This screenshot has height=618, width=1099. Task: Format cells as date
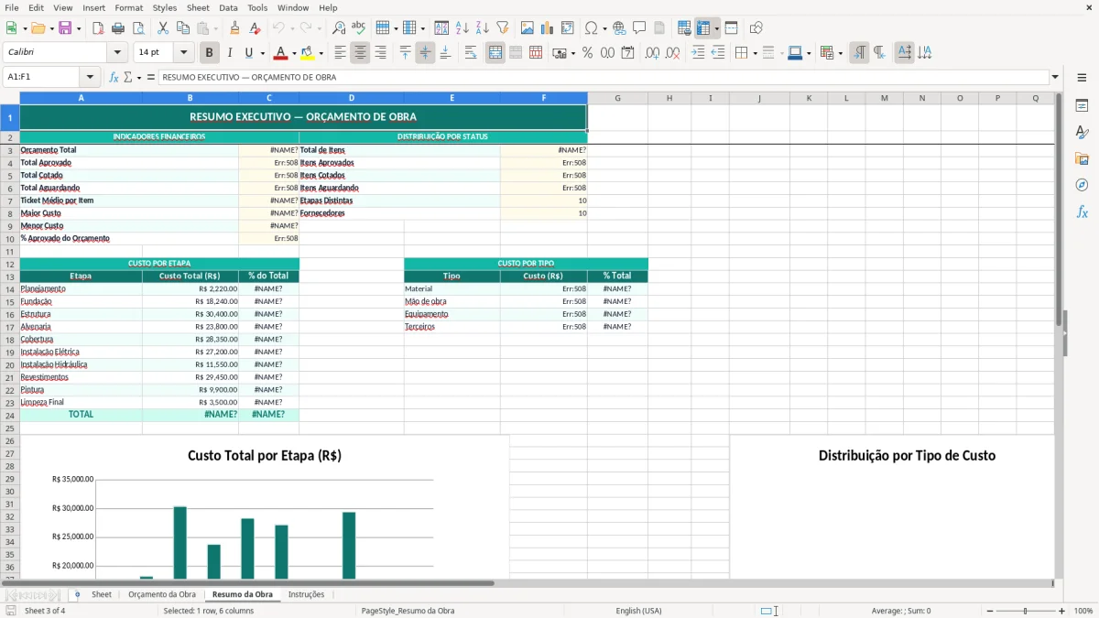click(627, 53)
